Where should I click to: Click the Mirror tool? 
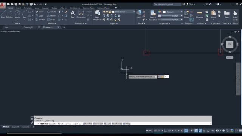click(51, 16)
